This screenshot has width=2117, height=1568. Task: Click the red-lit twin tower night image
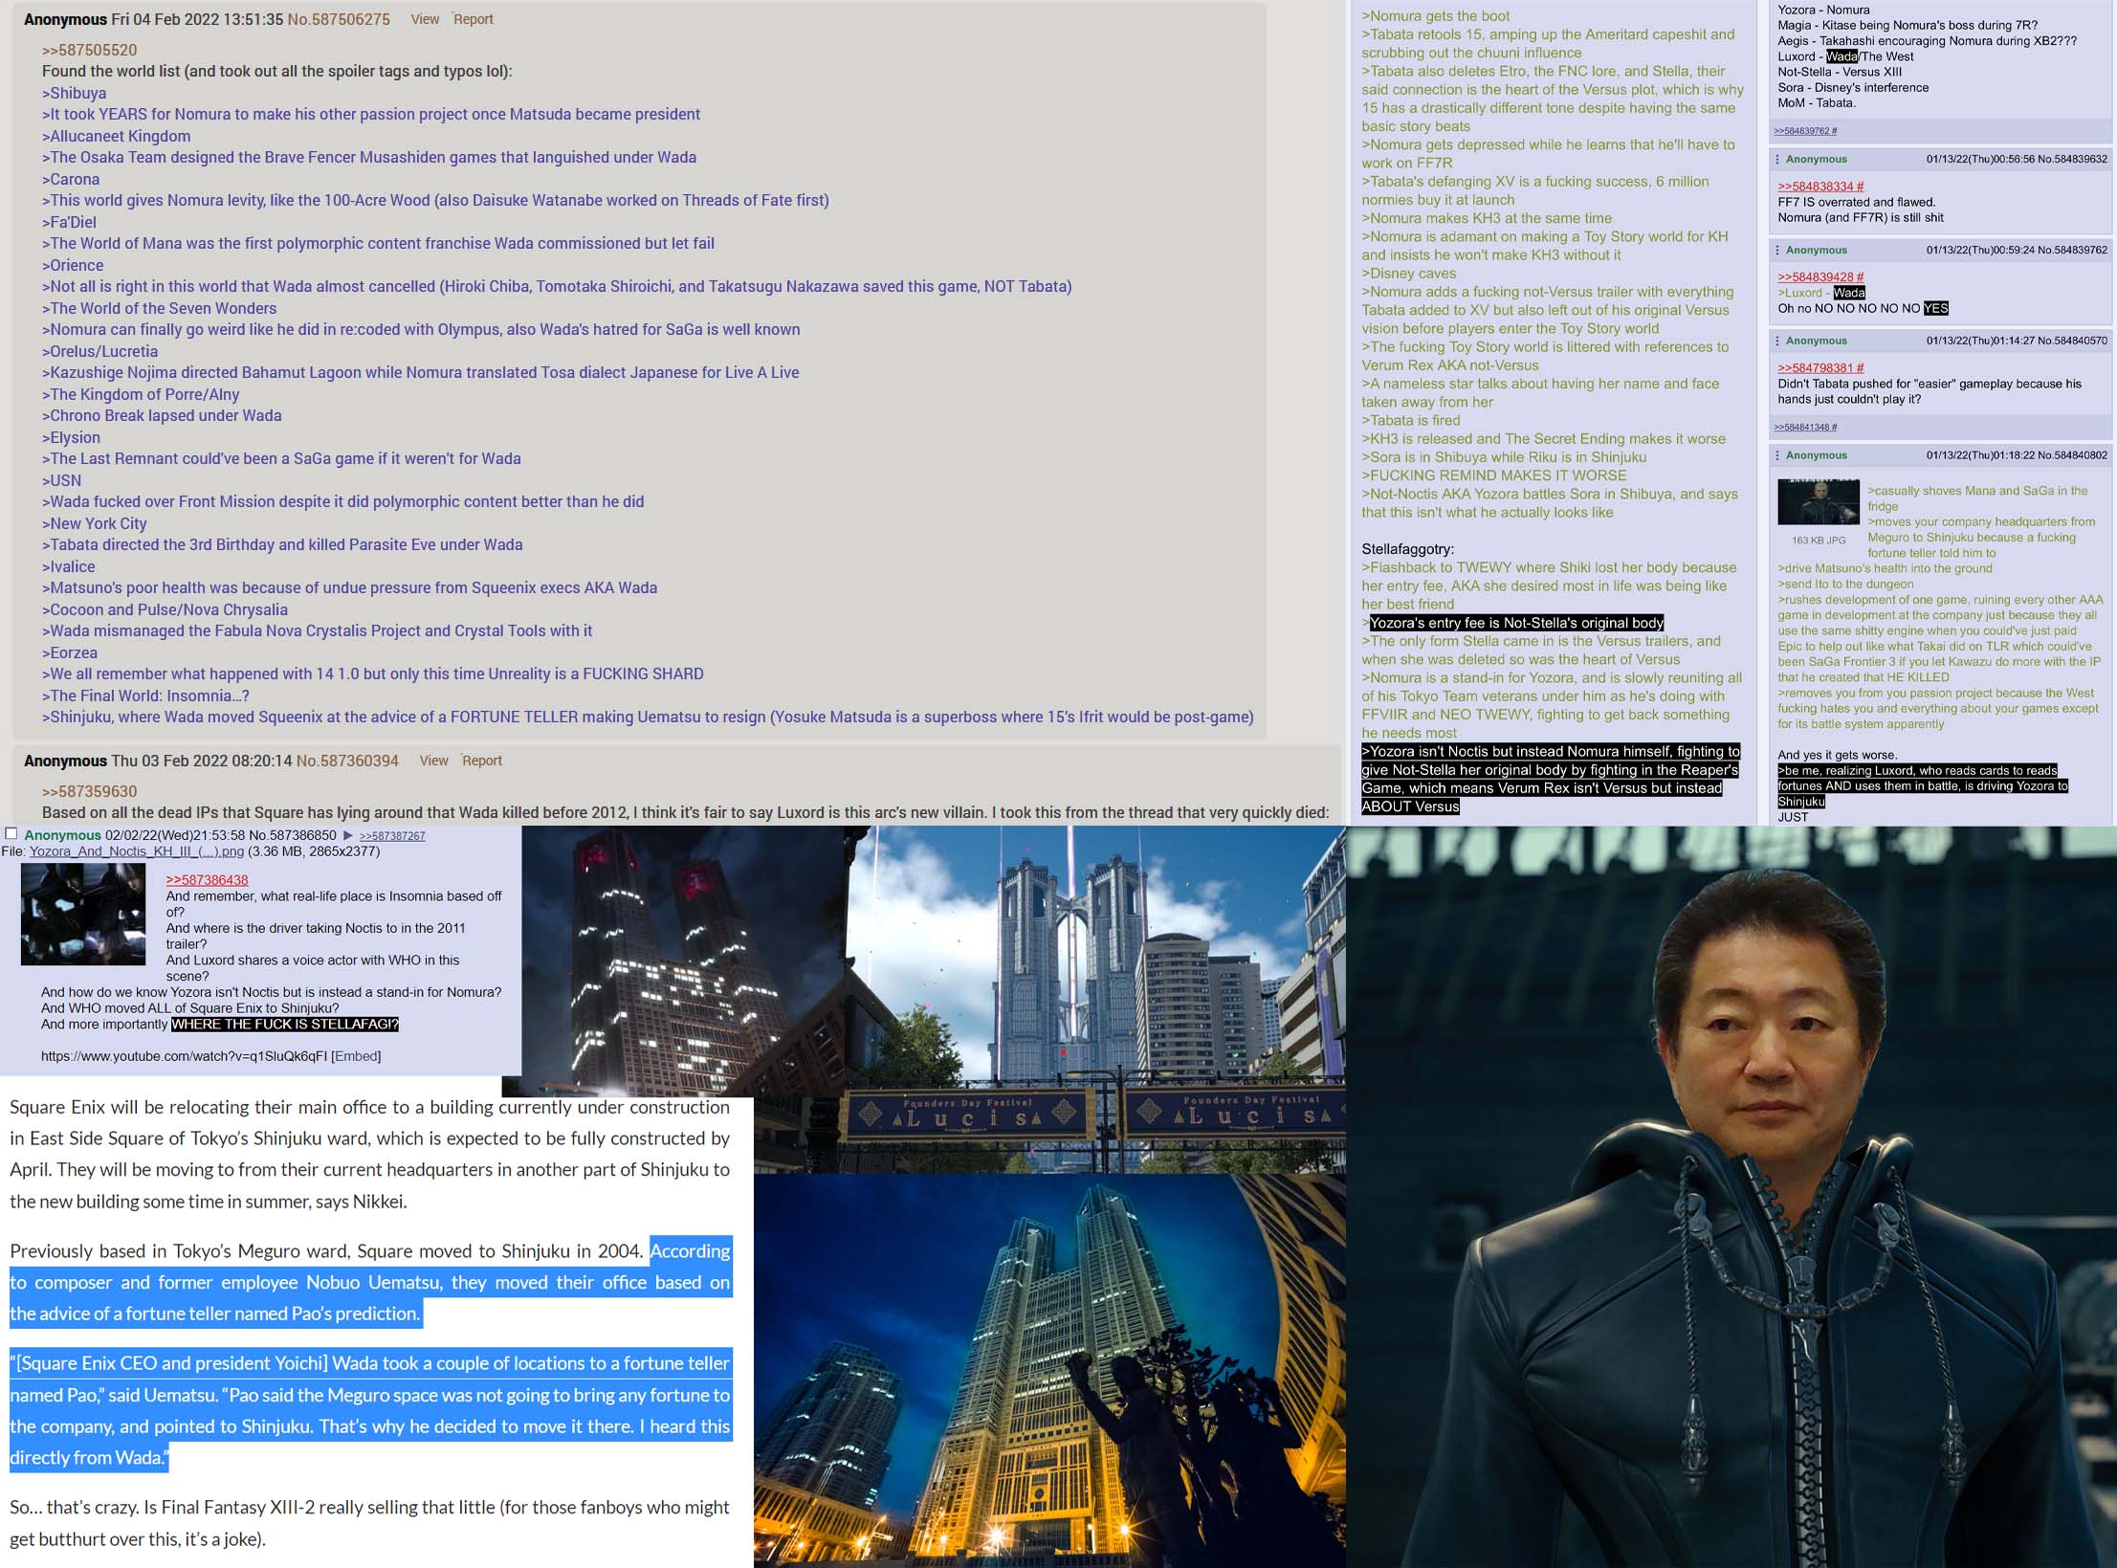click(x=683, y=961)
